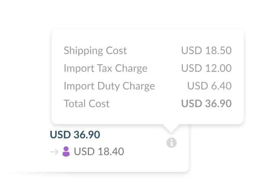Select the Import Duty Charge label
Image resolution: width=270 pixels, height=192 pixels.
click(x=109, y=86)
